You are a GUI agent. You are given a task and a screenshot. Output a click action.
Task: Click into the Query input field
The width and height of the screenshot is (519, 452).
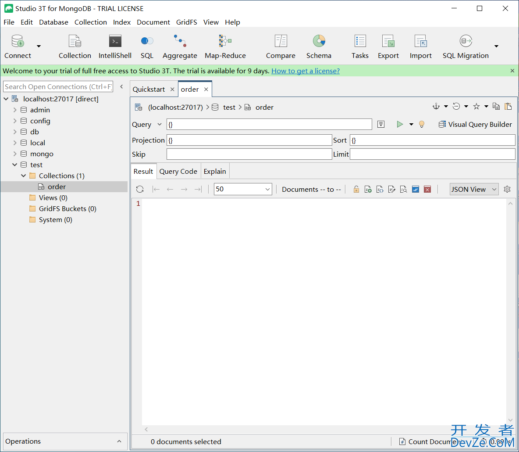[x=269, y=124]
